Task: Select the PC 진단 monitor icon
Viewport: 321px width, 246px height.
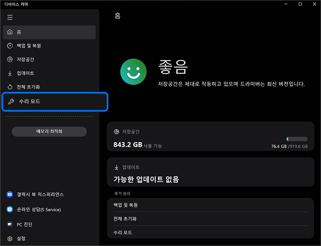Action: click(x=9, y=224)
